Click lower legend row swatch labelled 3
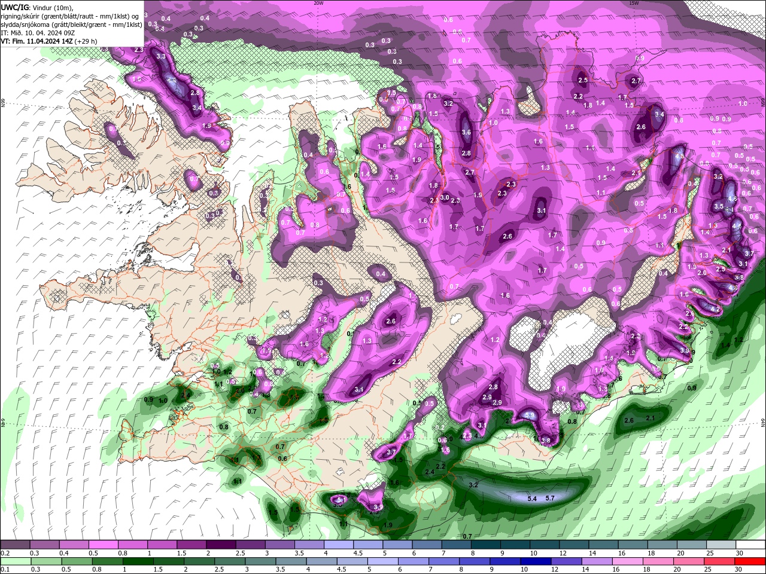 coord(260,561)
